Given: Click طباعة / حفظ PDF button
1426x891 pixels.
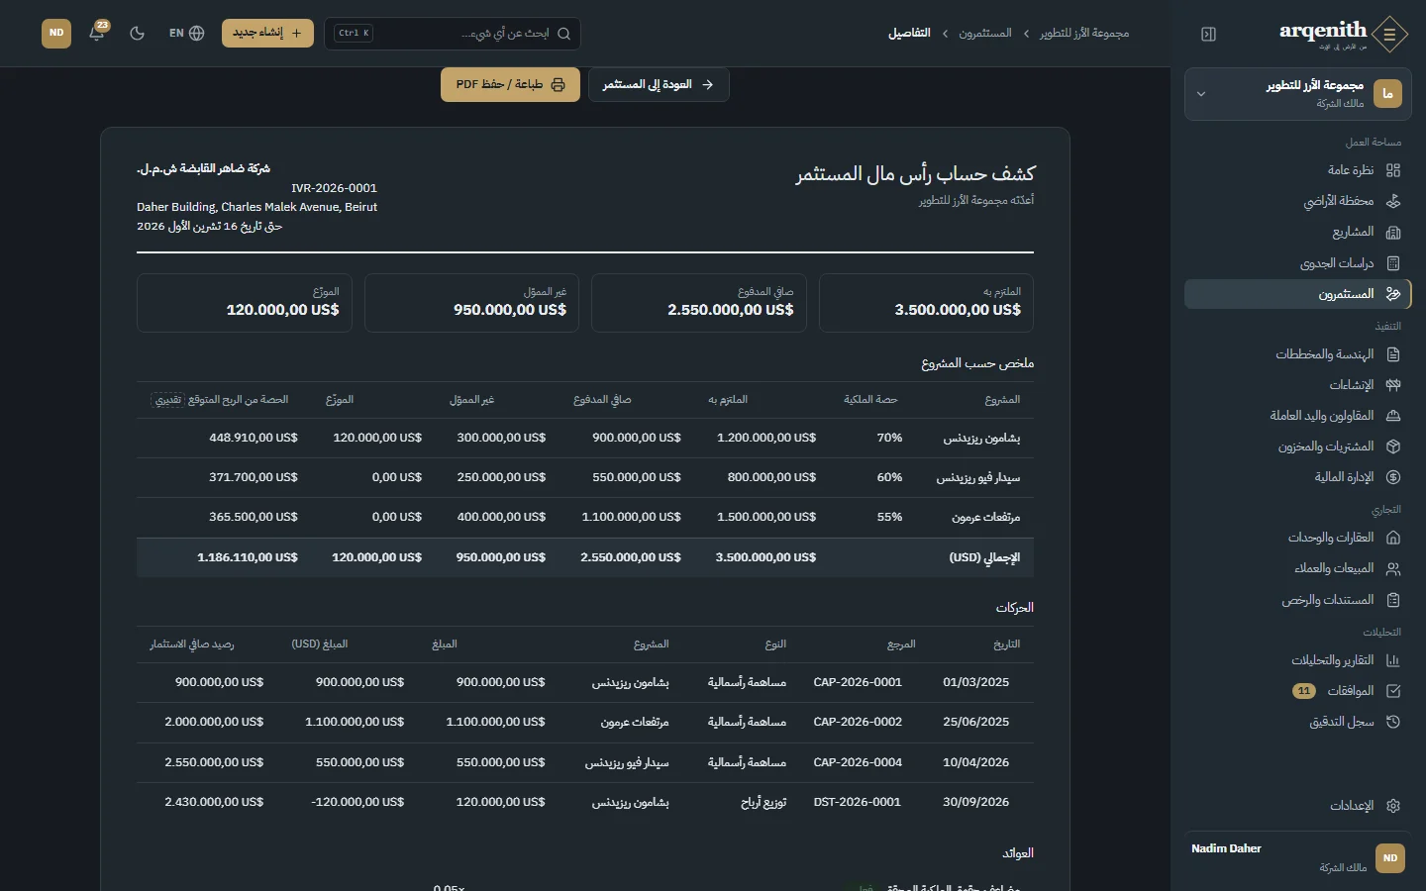Looking at the screenshot, I should (510, 84).
